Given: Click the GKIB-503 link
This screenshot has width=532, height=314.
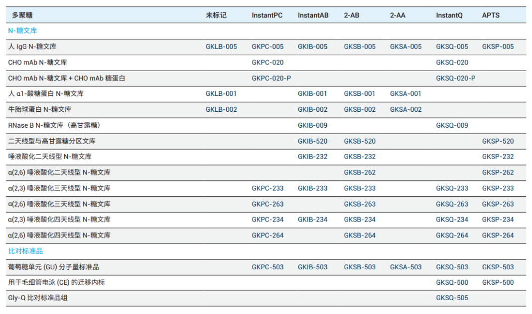Looking at the screenshot, I should point(312,267).
